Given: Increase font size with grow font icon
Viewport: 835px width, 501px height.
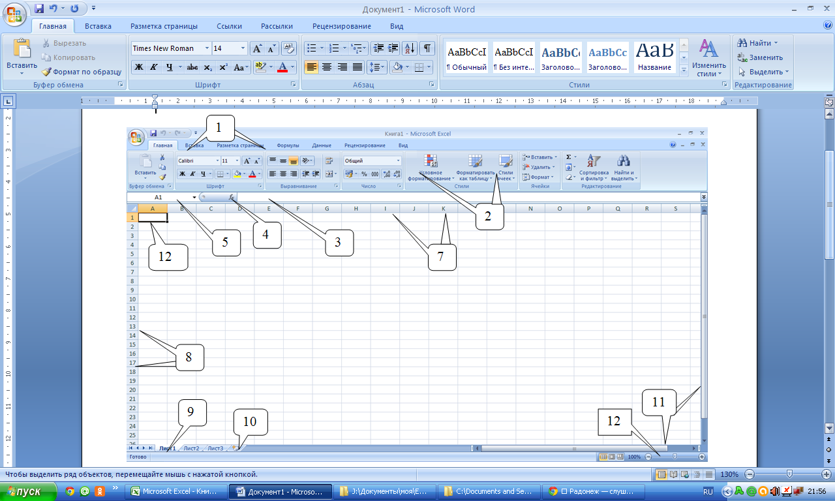Looking at the screenshot, I should [257, 48].
